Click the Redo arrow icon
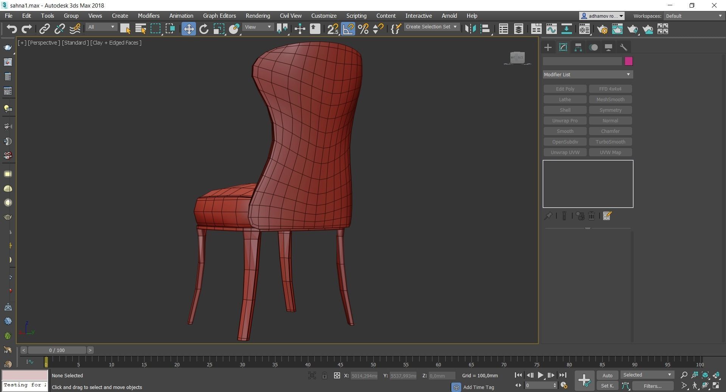Viewport: 726px width, 392px height. 26,29
